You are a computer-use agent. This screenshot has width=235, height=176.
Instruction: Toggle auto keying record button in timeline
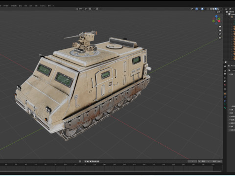pos(80,161)
